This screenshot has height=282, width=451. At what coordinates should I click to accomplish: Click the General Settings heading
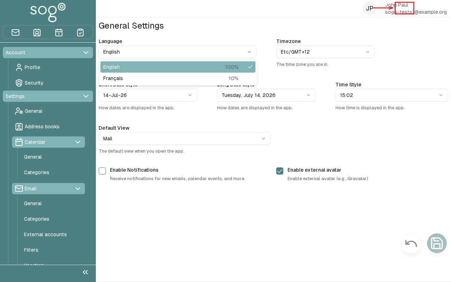pyautogui.click(x=131, y=26)
